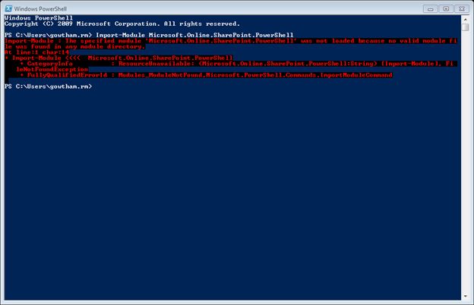Click the Microsoft Corporation copyright line
This screenshot has width=474, height=305.
pos(122,24)
